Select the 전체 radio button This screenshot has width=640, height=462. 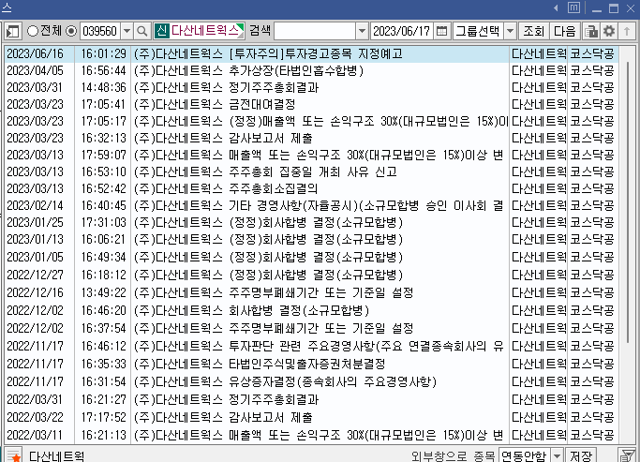(33, 31)
